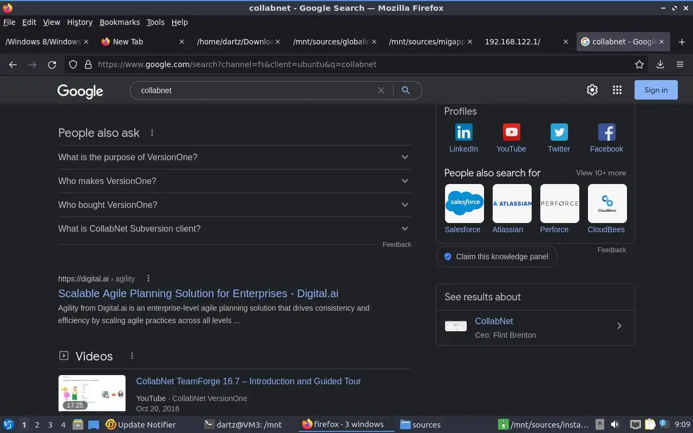Click the Update Notifier taskbar item
693x433 pixels.
pyautogui.click(x=141, y=424)
